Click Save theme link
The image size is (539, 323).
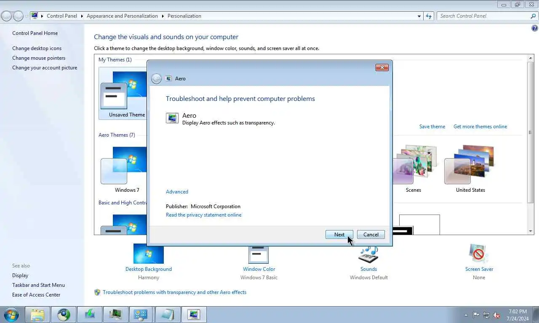point(432,127)
